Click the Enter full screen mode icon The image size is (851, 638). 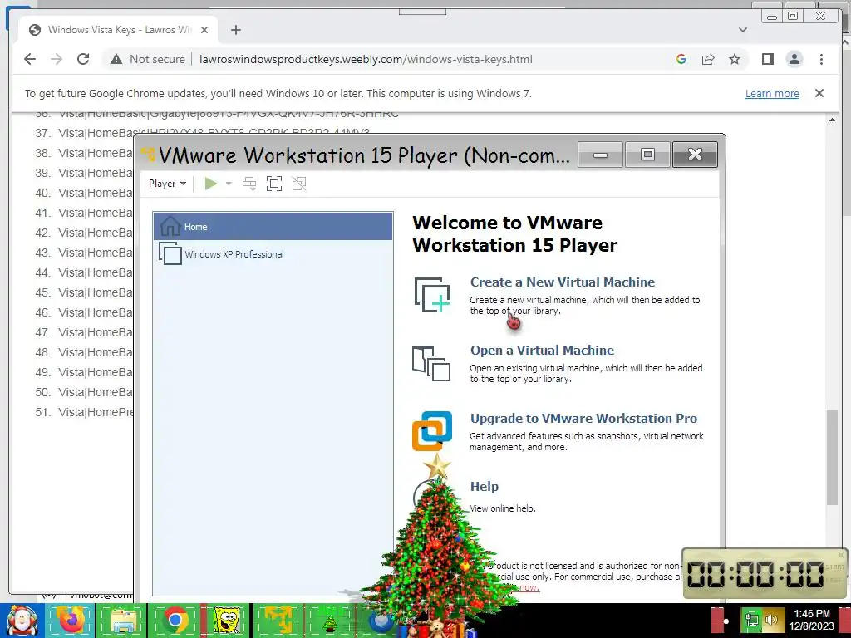[274, 184]
